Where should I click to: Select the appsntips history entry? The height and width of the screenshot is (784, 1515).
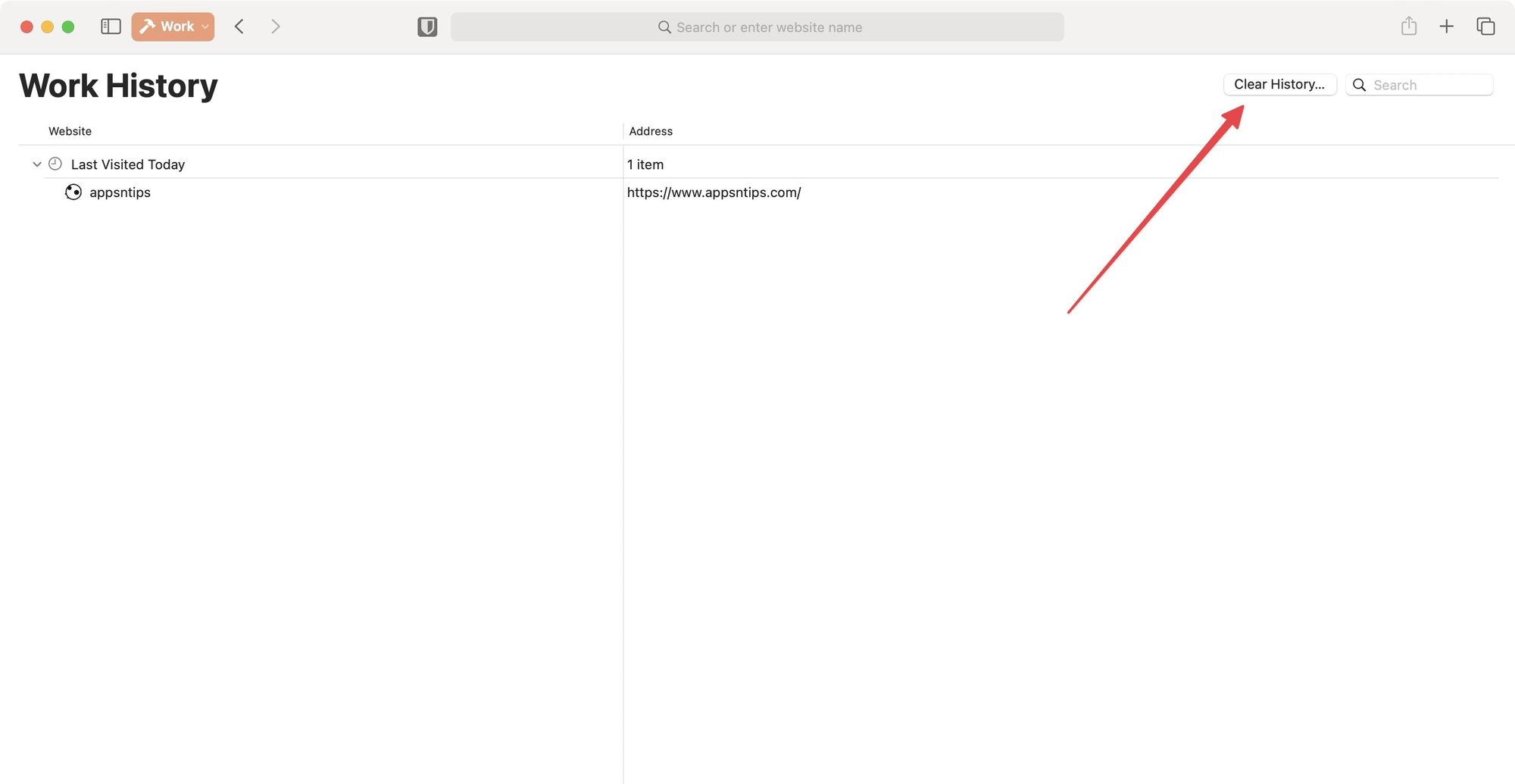click(x=757, y=192)
